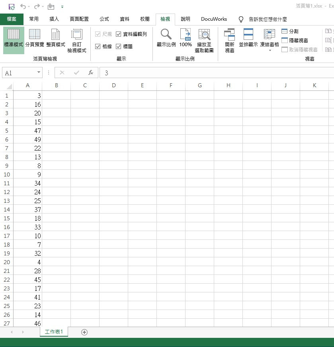334x347 pixels.
Task: Switch to 分頁預覽 page break preview
Action: tap(35, 38)
